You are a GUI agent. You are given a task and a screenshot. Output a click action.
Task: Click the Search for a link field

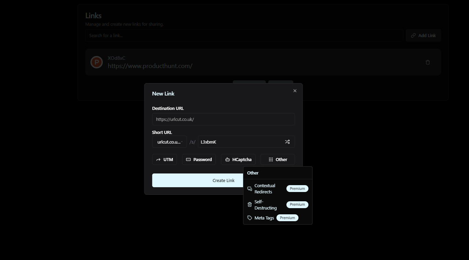[x=244, y=35]
